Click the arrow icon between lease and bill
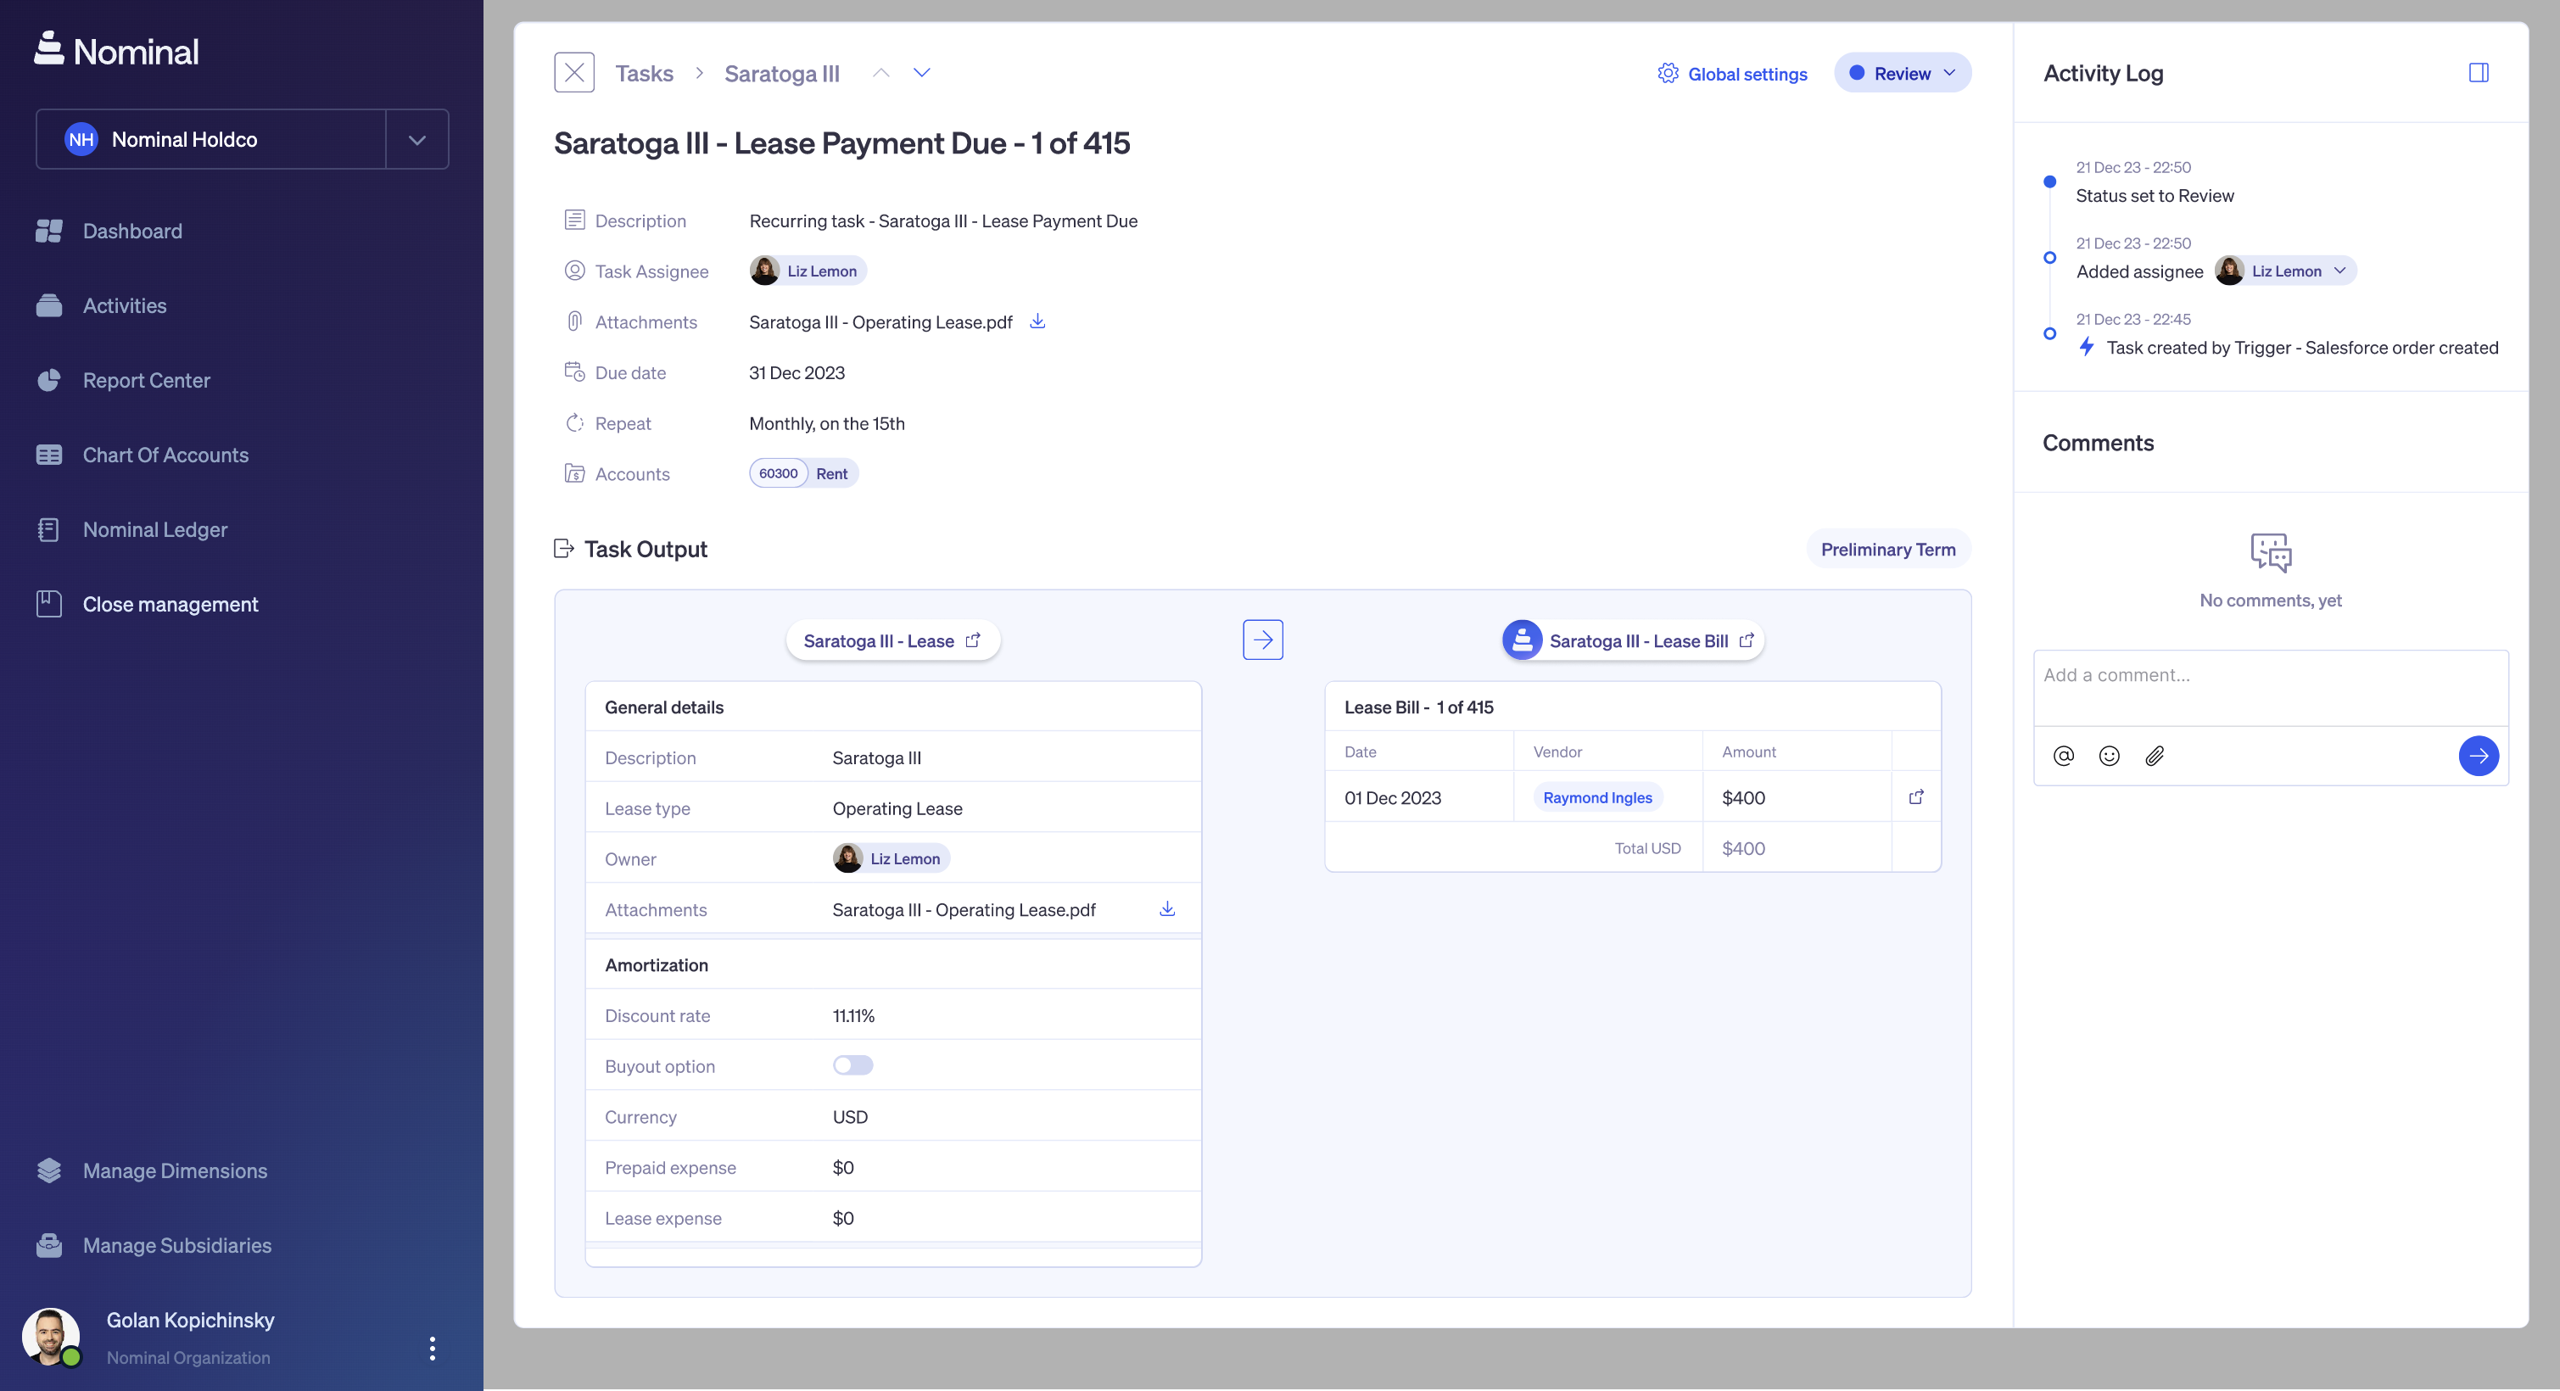2560x1391 pixels. (1262, 640)
